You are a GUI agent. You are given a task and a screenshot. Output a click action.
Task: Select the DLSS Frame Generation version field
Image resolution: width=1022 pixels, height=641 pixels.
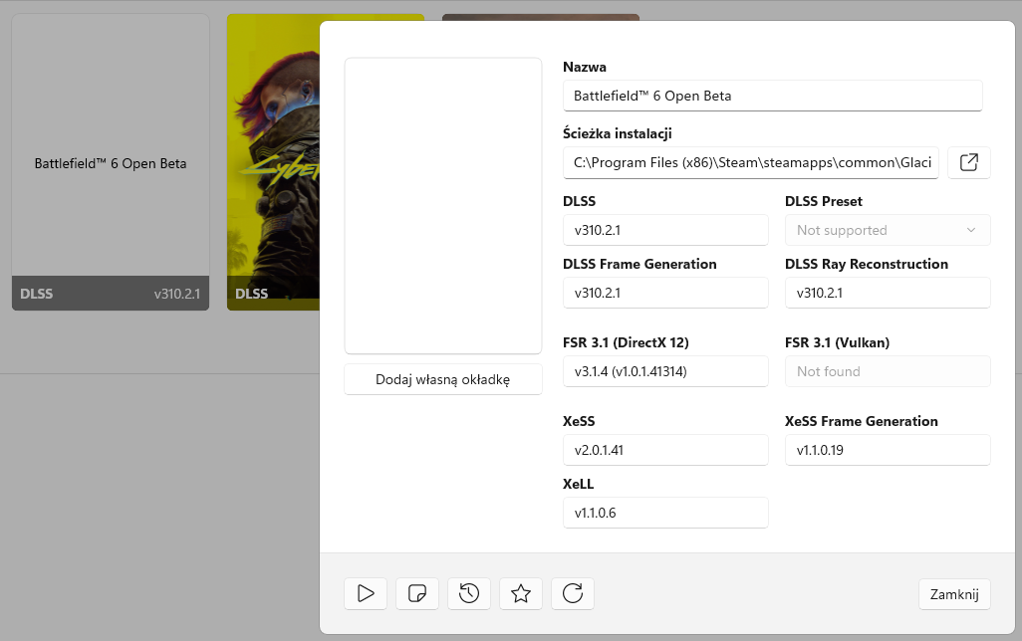665,293
